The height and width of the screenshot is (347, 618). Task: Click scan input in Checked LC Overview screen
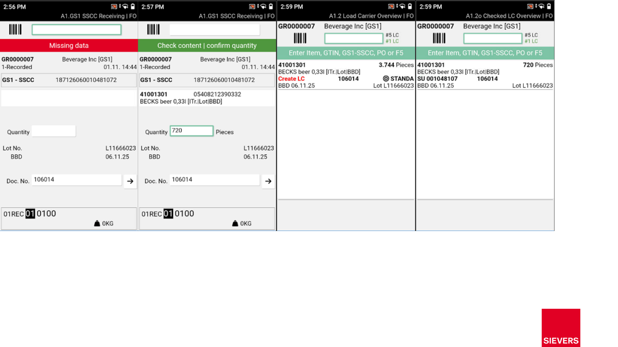pos(493,39)
